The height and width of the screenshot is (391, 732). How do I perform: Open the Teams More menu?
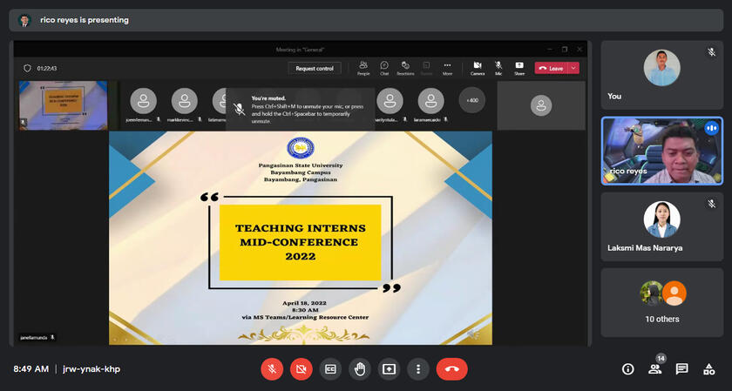[x=447, y=68]
